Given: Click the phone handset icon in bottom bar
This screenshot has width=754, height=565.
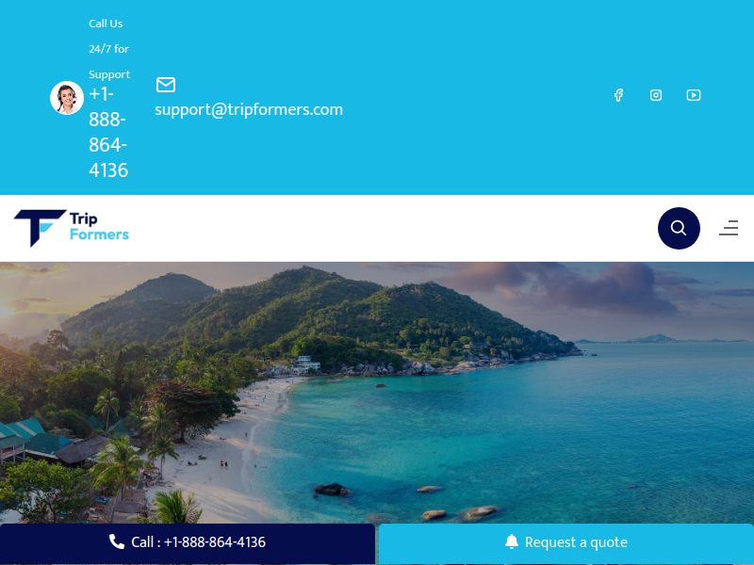Looking at the screenshot, I should (116, 541).
